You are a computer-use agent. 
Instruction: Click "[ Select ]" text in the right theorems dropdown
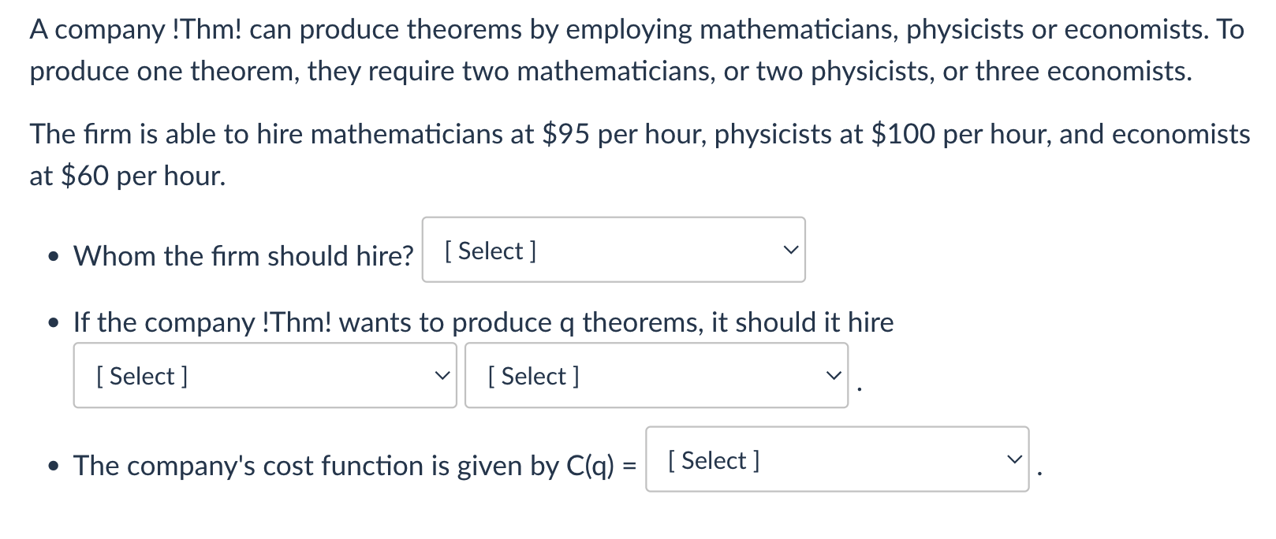[x=533, y=377]
